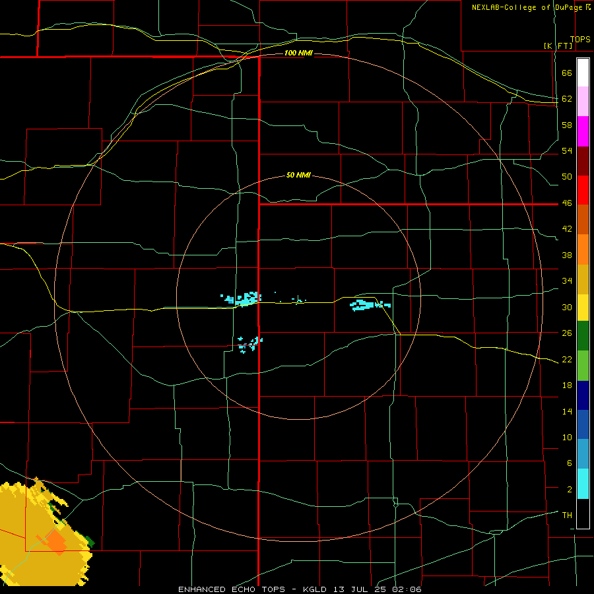The height and width of the screenshot is (594, 594).
Task: Click the "38" legend value
Action: 567,255
